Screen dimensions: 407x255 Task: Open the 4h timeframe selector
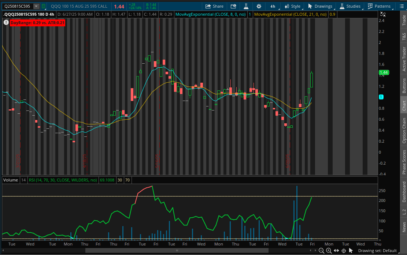tap(273, 6)
